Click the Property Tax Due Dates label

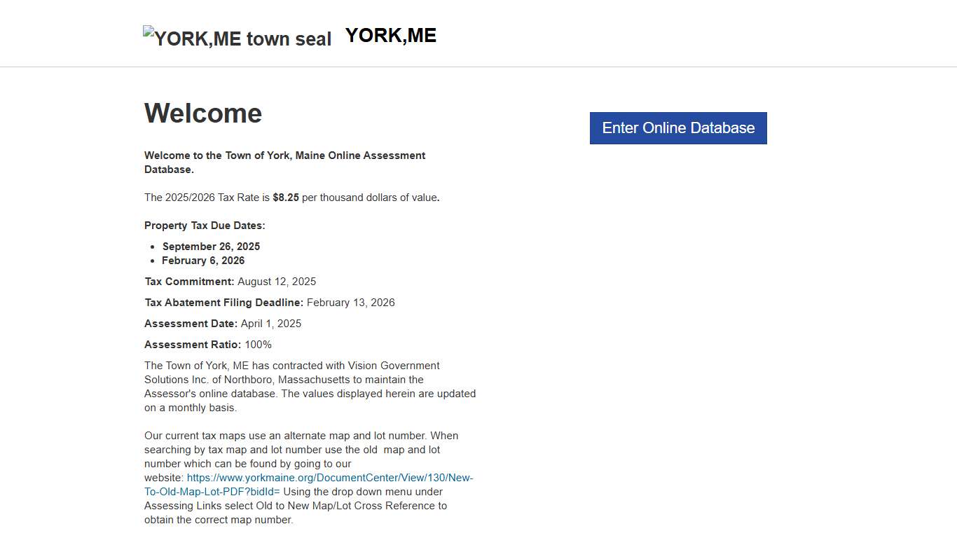(x=205, y=226)
